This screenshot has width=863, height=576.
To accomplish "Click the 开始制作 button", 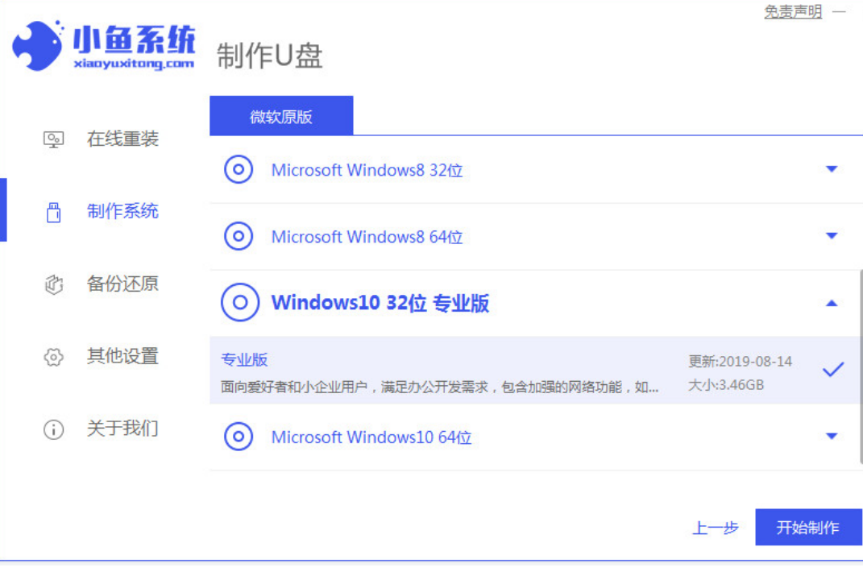I will [808, 527].
